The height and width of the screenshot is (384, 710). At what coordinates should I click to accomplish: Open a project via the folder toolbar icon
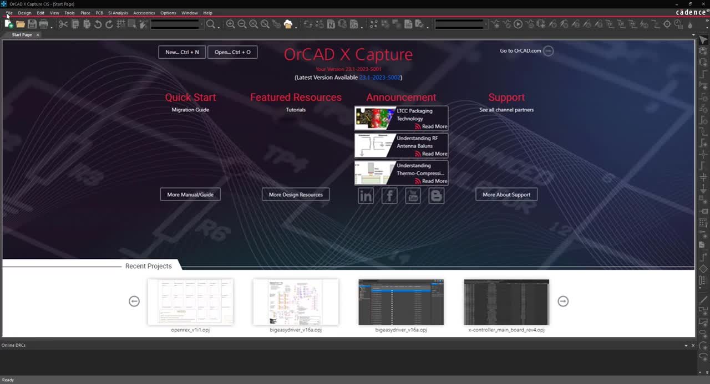pos(21,24)
